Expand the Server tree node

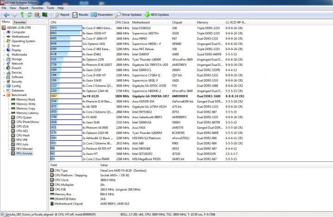[4, 46]
